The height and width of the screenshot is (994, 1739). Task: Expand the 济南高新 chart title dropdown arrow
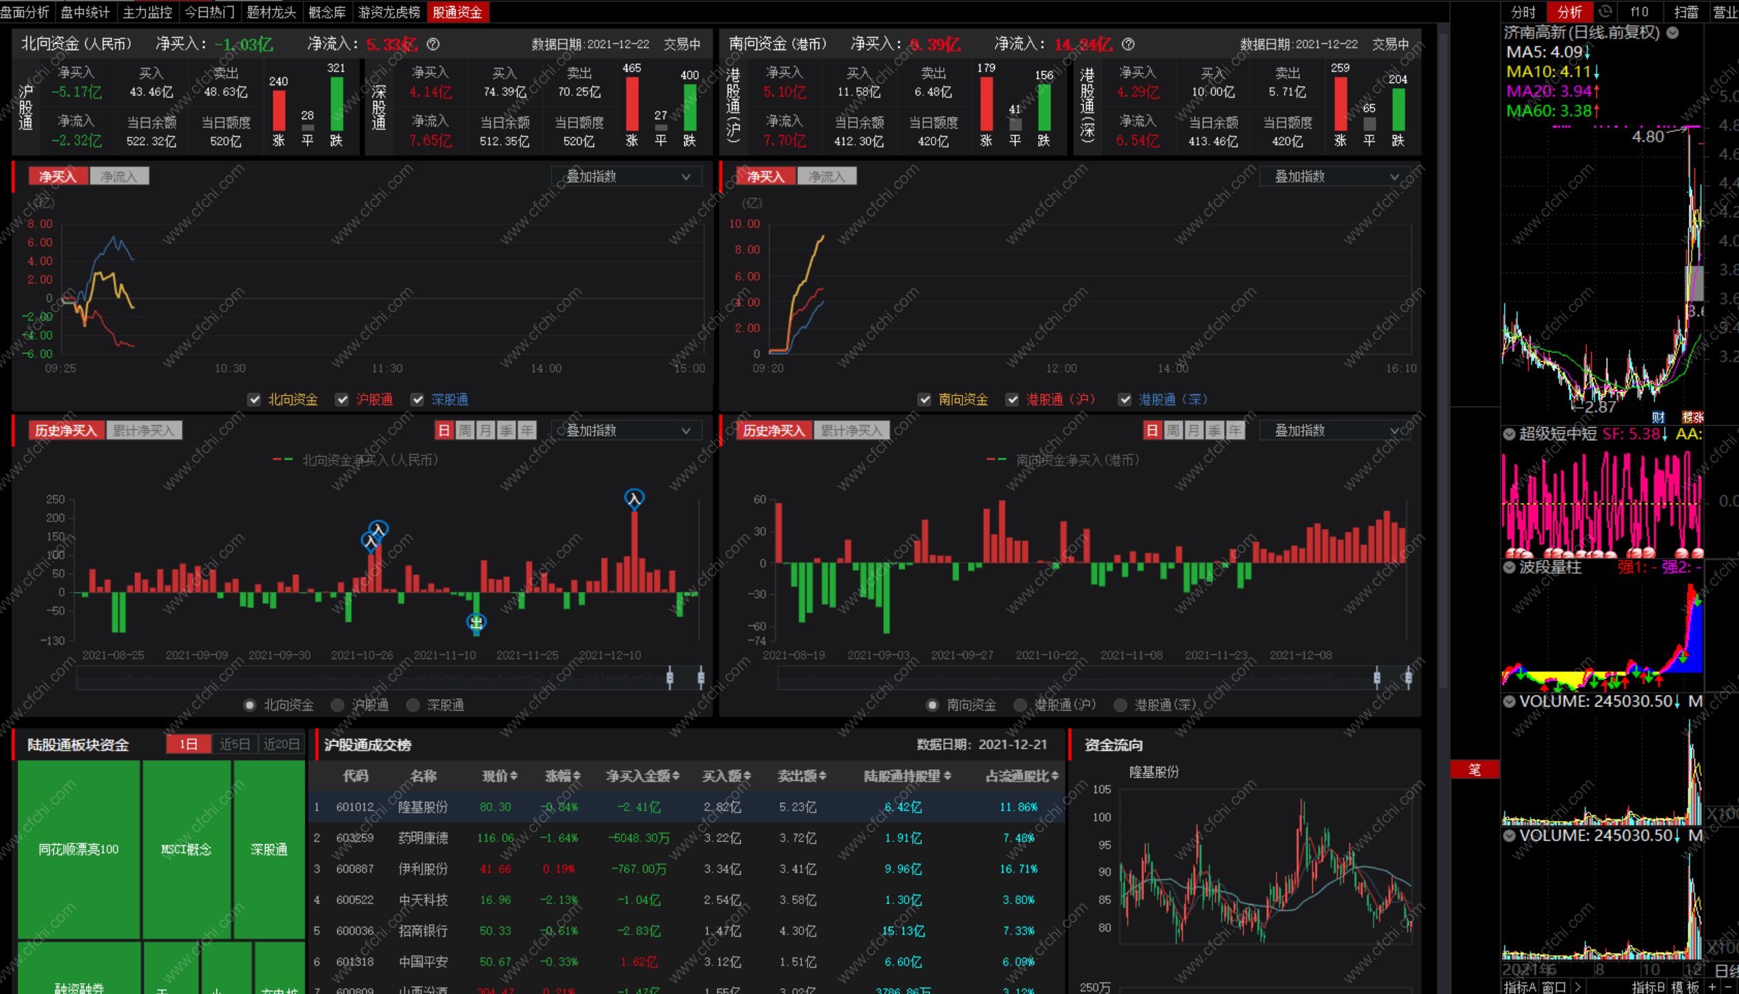pos(1673,32)
